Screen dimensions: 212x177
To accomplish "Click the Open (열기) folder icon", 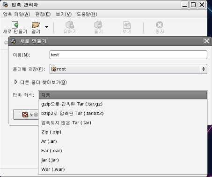I will click(x=36, y=25).
